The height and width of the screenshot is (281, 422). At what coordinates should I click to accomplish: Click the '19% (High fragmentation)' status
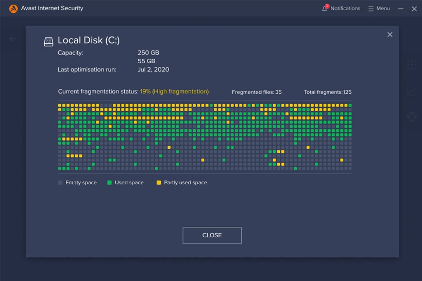point(174,92)
